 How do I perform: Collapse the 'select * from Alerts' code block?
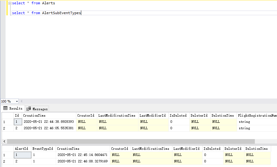tap(10, 3)
